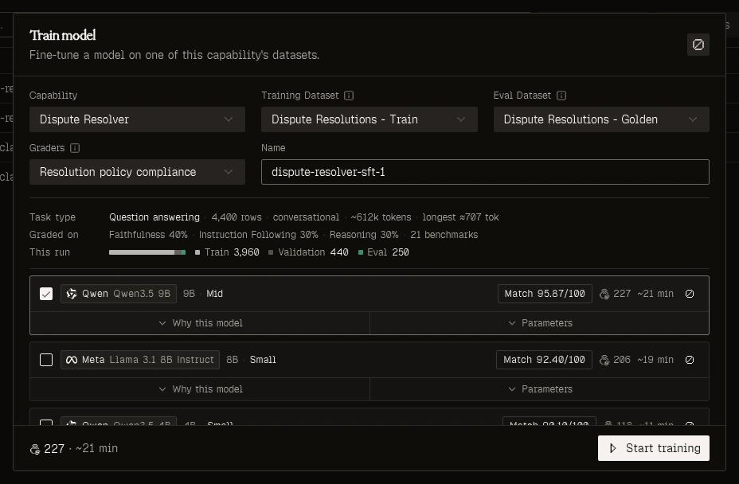Click Instruction Following 30% text

258,235
